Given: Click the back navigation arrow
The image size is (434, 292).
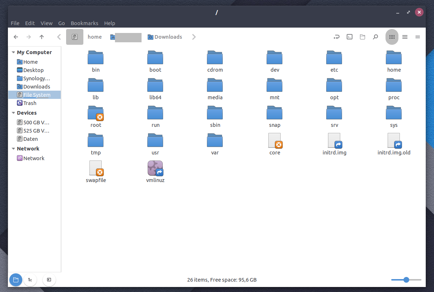Looking at the screenshot, I should click(x=16, y=37).
